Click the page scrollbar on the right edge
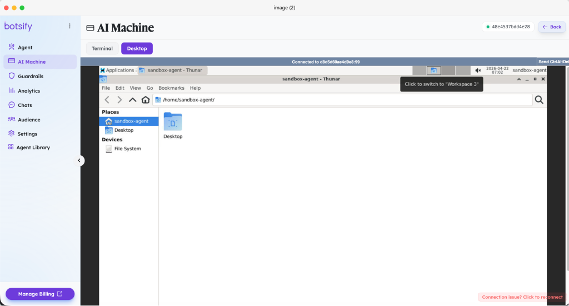The width and height of the screenshot is (569, 306). click(x=567, y=169)
